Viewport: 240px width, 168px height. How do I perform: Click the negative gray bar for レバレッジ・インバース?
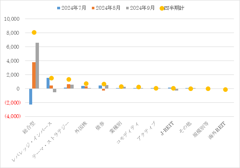pos(55,91)
